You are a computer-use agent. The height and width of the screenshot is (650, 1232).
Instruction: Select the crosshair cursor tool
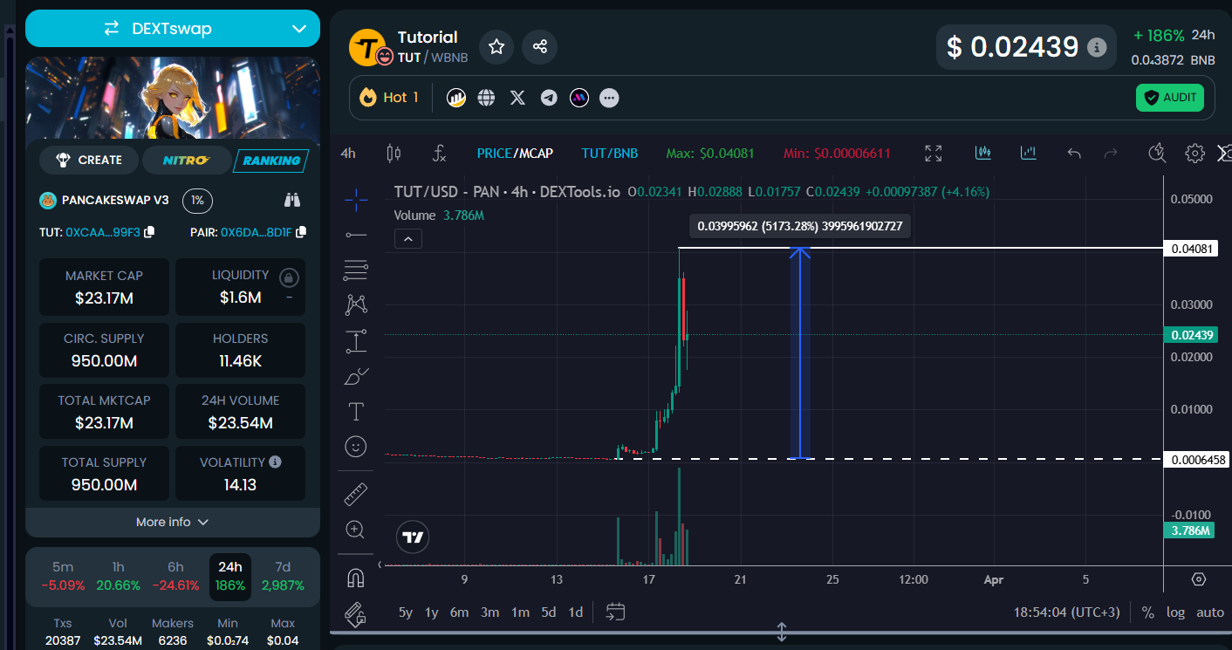click(x=355, y=200)
